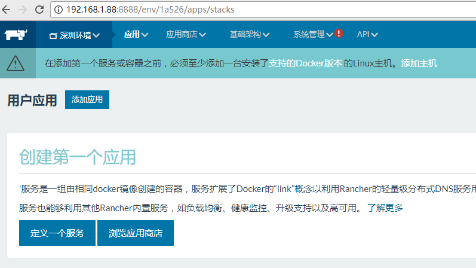Click the warning triangle icon in banner

16,63
